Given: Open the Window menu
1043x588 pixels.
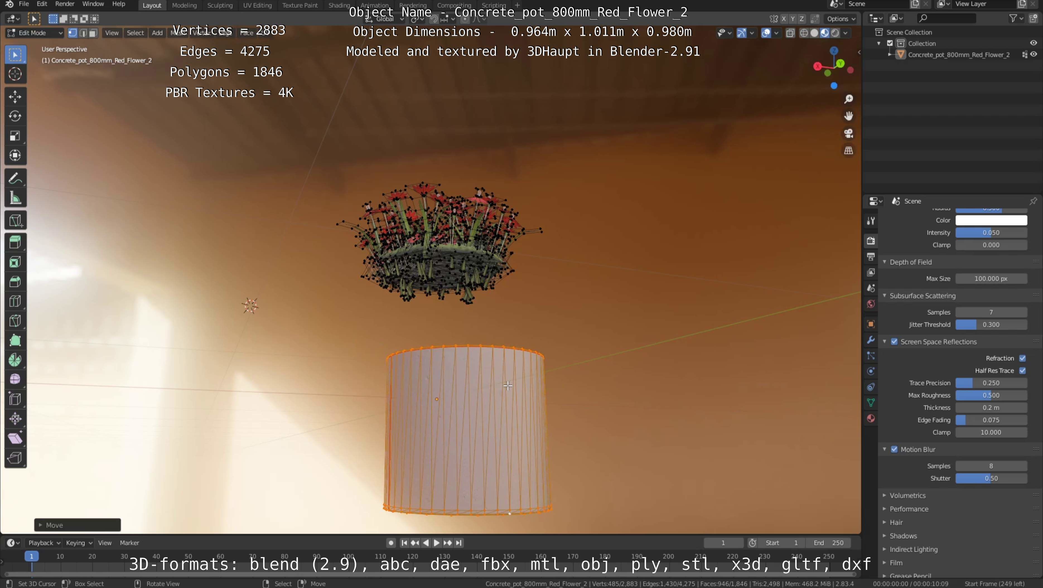Looking at the screenshot, I should [x=93, y=4].
